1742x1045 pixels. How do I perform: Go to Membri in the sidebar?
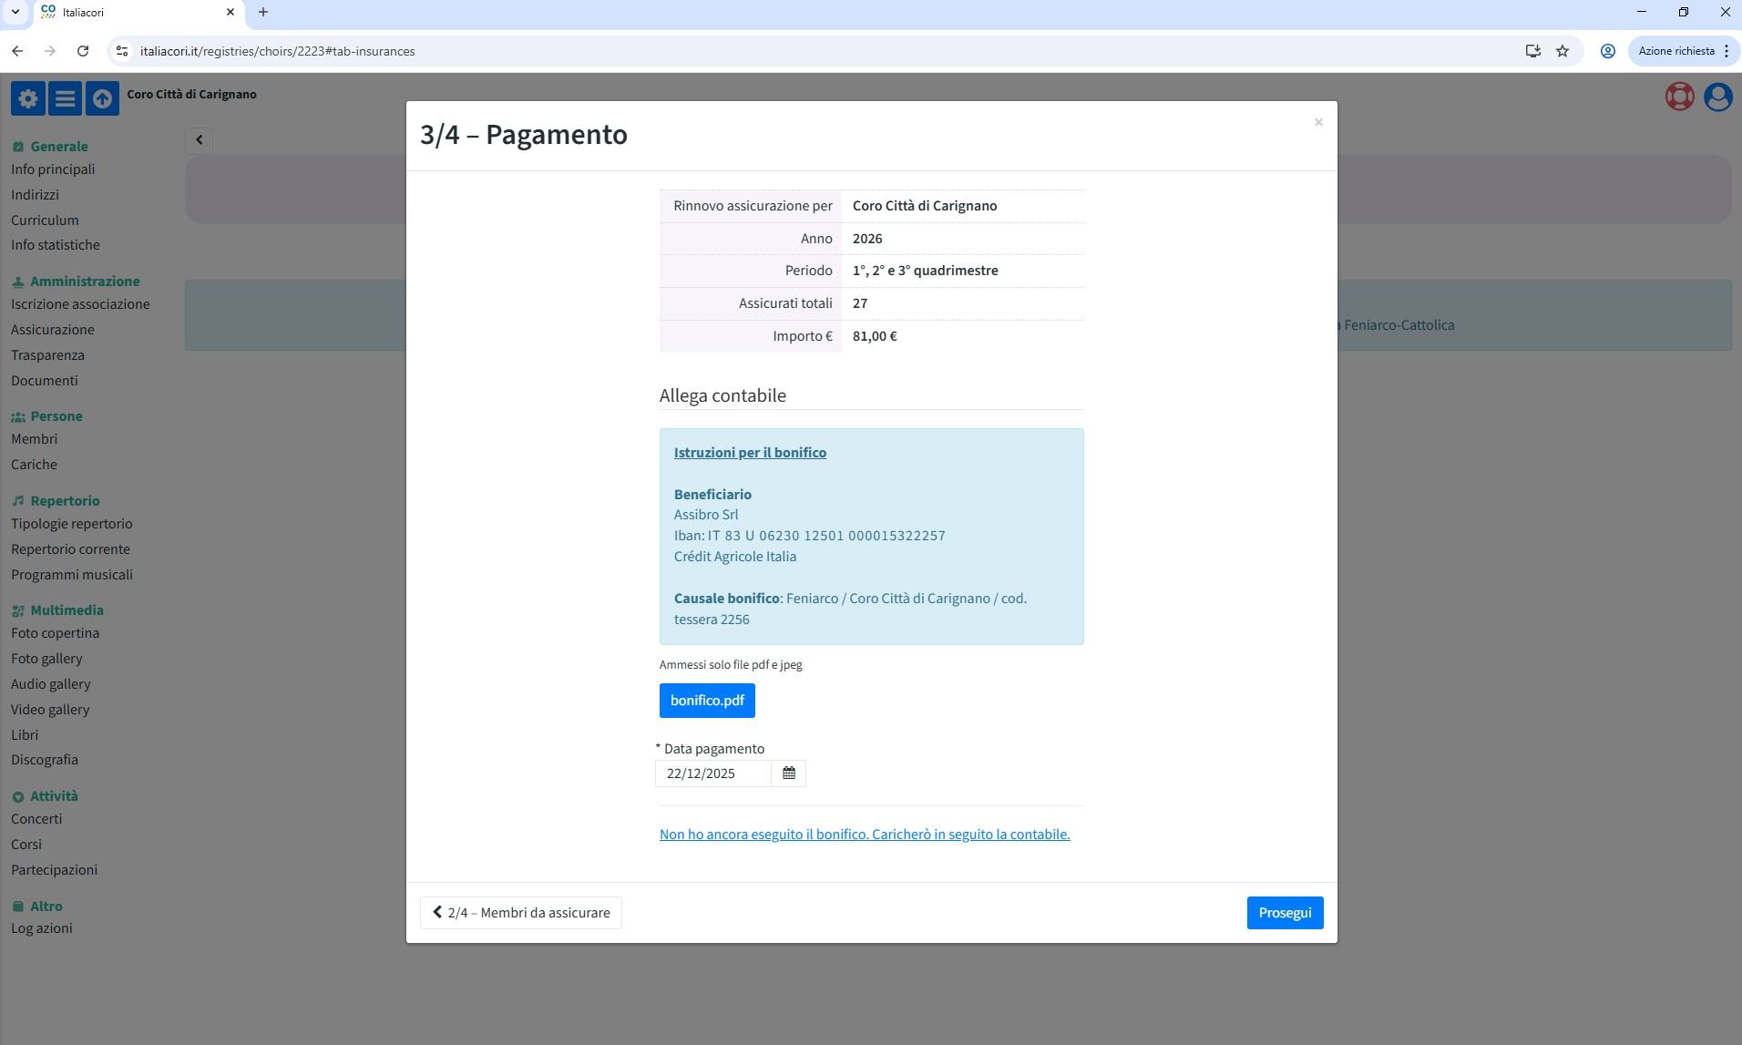pos(34,439)
